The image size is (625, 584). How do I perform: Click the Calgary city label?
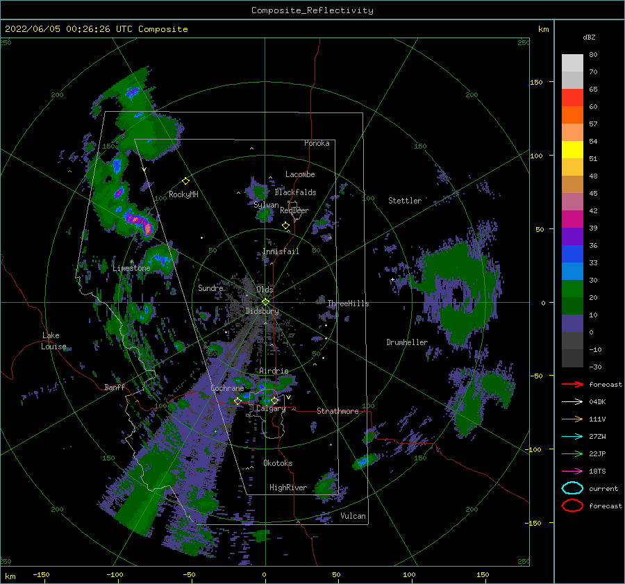[x=271, y=408]
